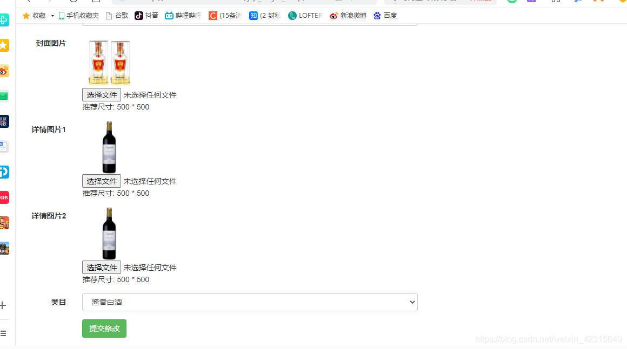The image size is (627, 349).
Task: Click 选择文件 under the cover image
Action: (x=101, y=94)
